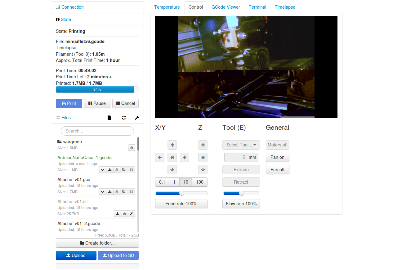Screen dimensions: 393x270
Task: Select the Control tab
Action: tap(196, 7)
